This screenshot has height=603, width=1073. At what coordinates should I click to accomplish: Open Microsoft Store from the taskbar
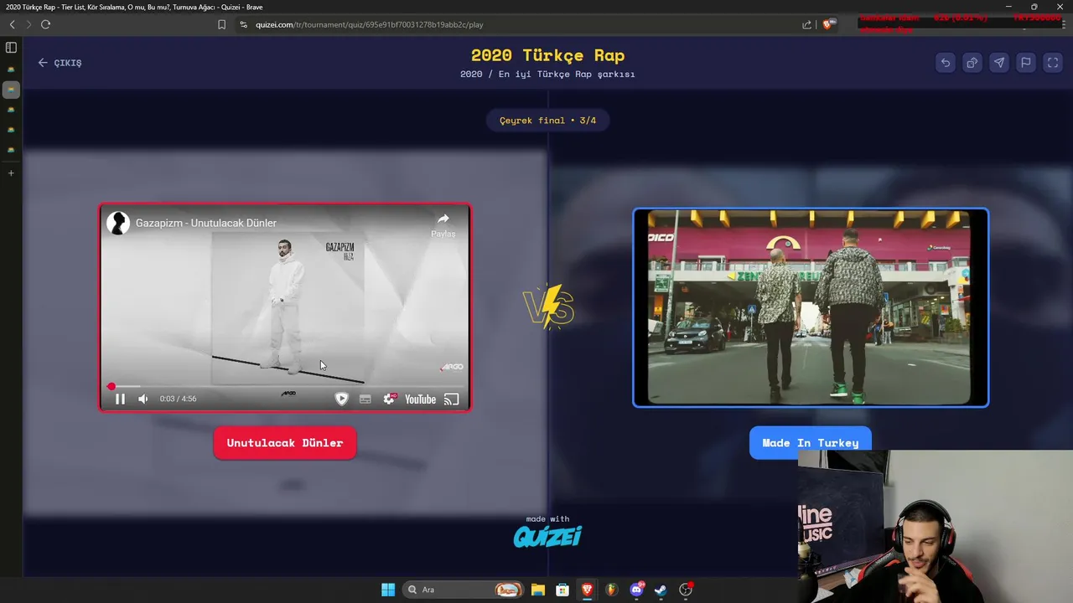coord(562,590)
